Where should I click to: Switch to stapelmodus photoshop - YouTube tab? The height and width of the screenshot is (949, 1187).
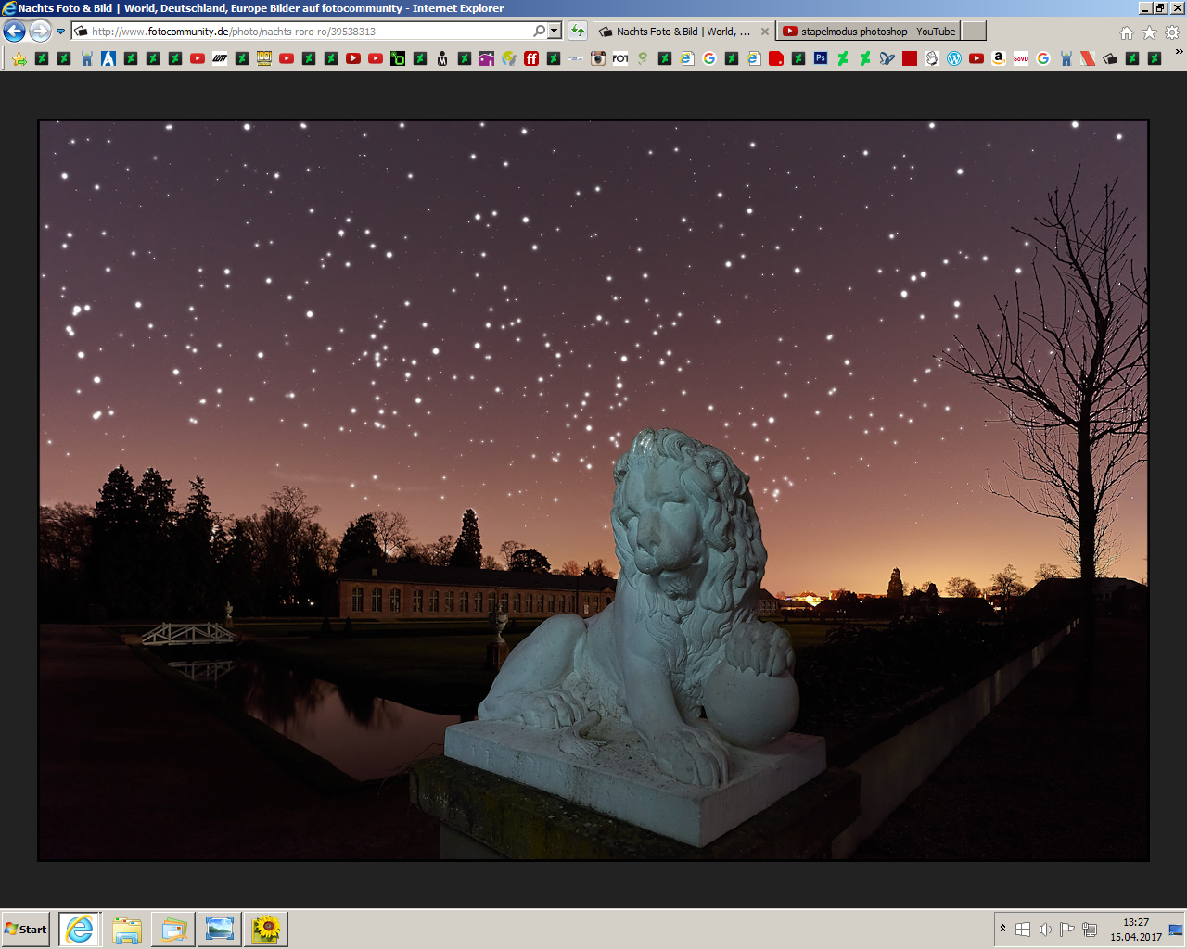point(868,32)
